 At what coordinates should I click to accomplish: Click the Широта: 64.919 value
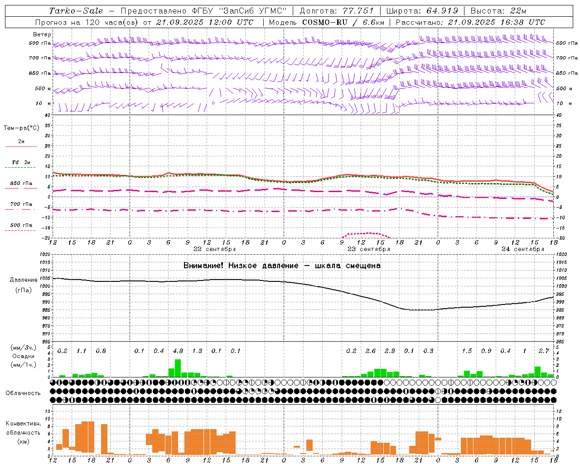[422, 11]
